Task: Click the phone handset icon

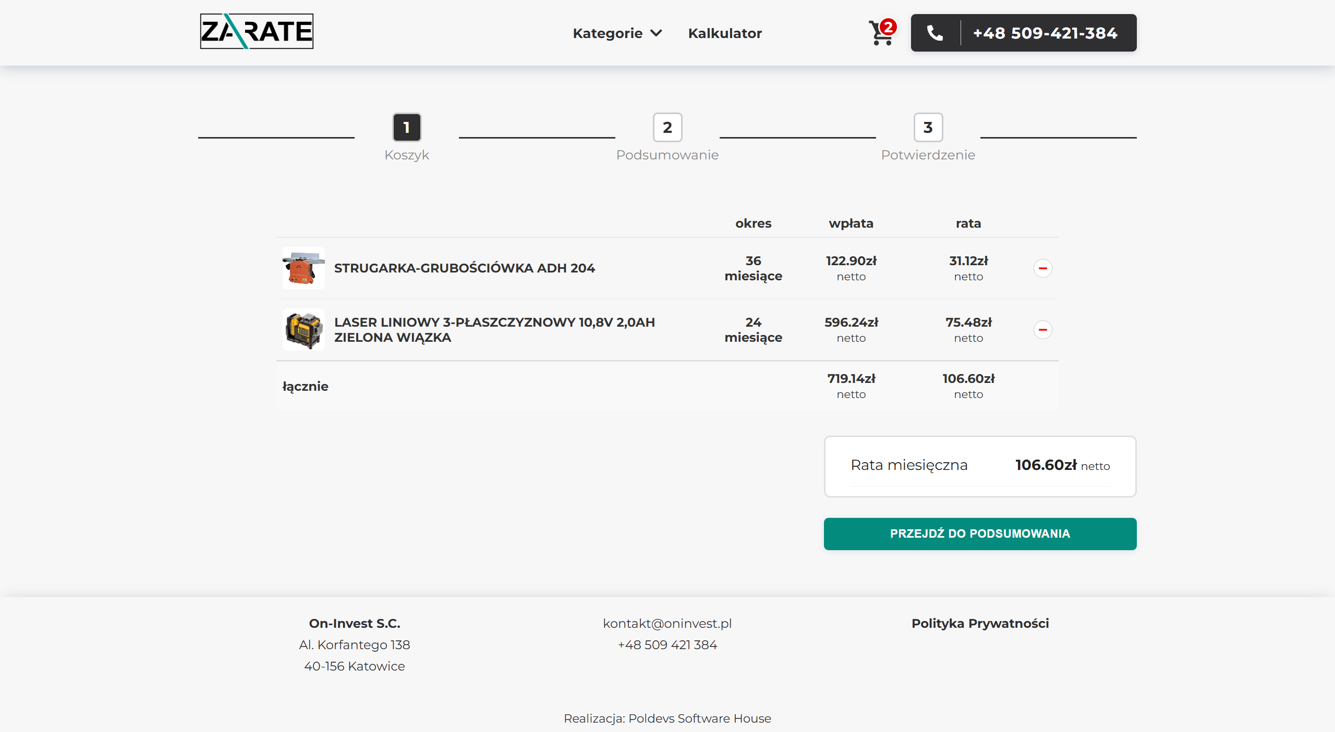Action: coord(935,33)
